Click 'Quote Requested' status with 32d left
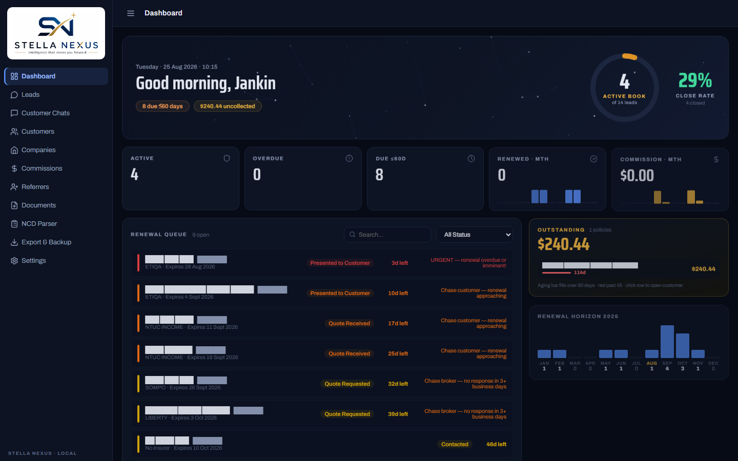Screen dimensions: 738x461 pos(347,384)
